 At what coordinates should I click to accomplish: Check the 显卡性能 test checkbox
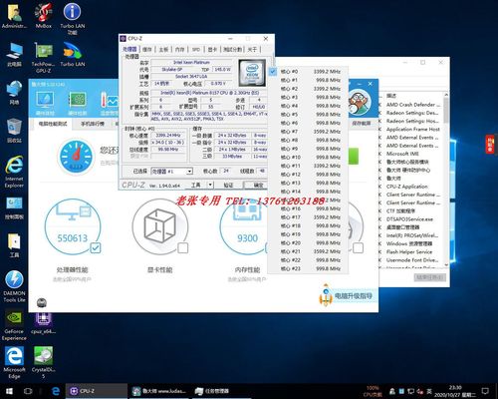(x=183, y=247)
